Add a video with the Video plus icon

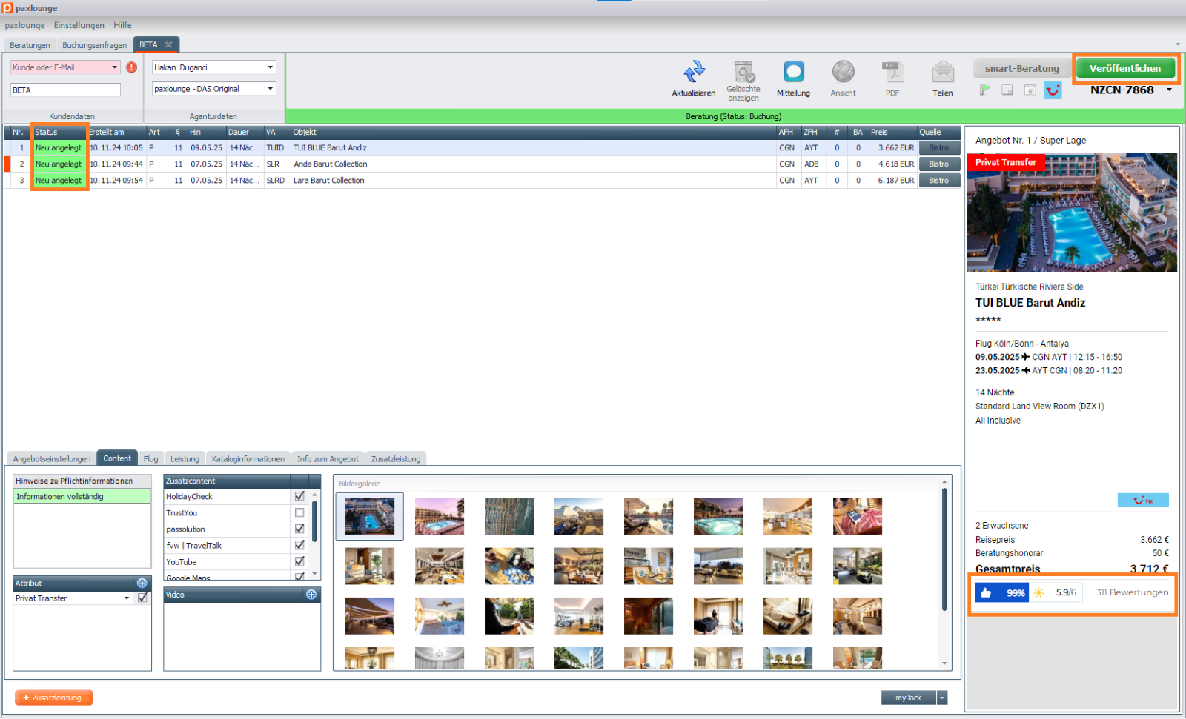pyautogui.click(x=311, y=595)
